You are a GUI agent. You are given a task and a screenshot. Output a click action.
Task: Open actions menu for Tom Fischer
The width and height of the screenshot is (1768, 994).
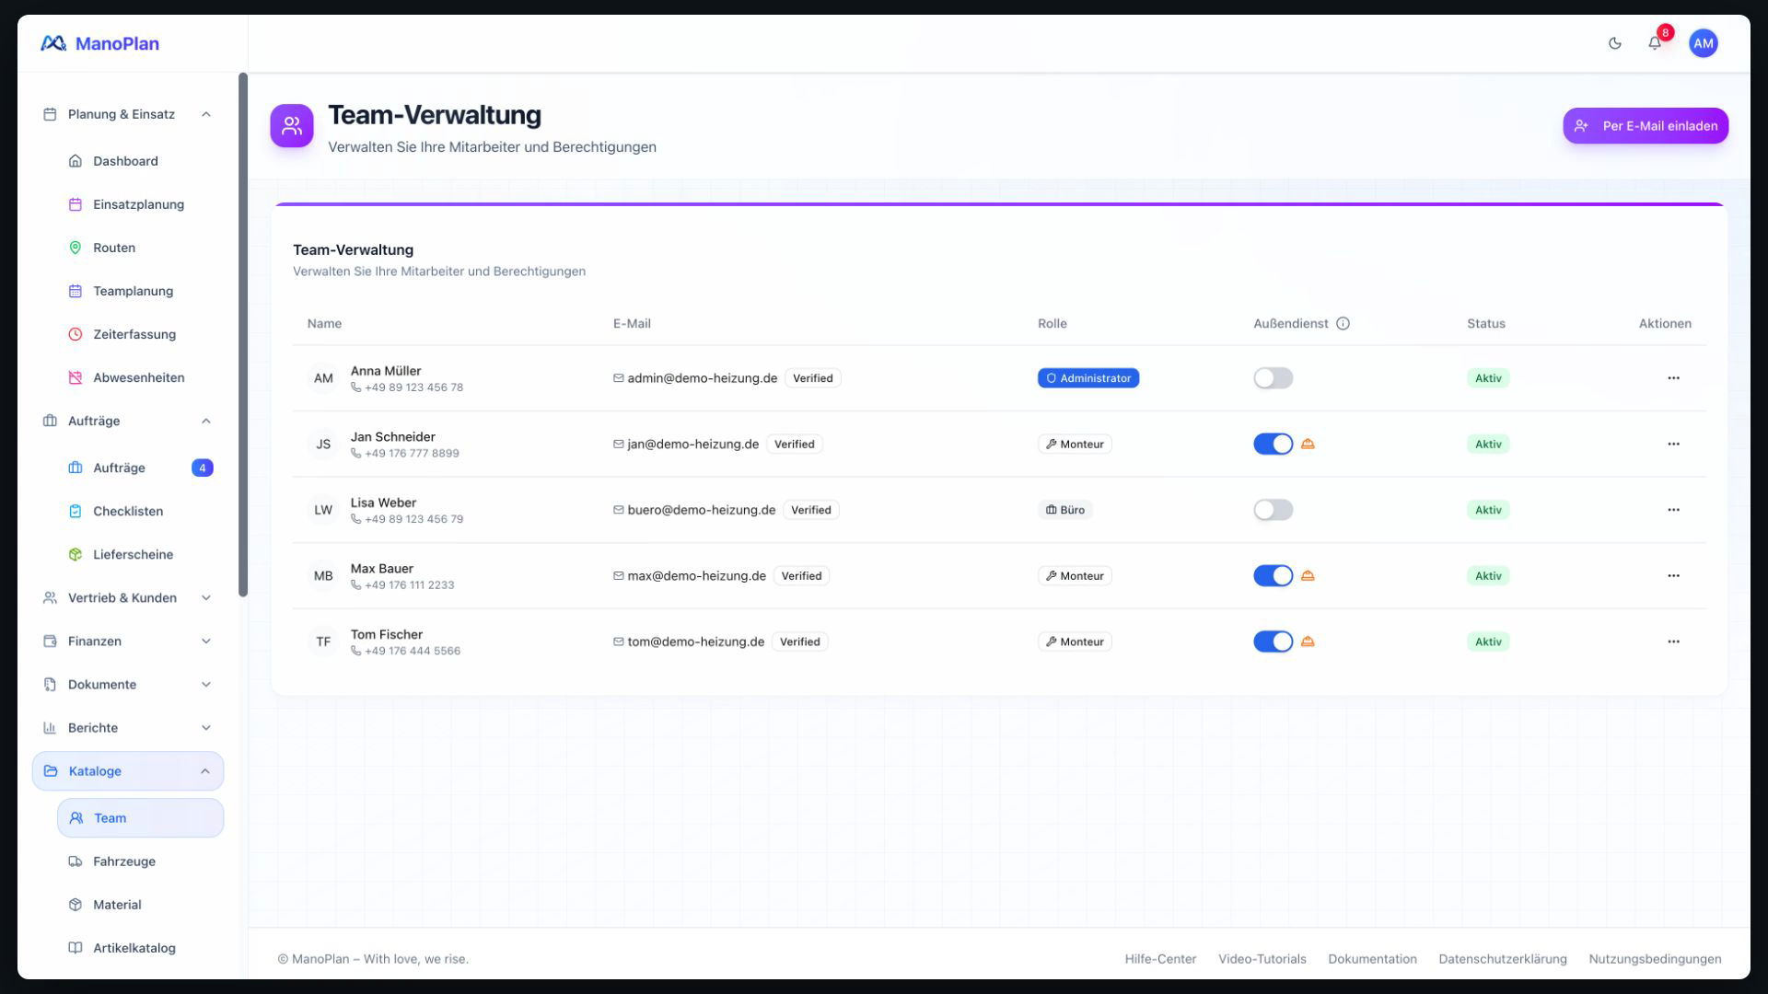pos(1673,641)
